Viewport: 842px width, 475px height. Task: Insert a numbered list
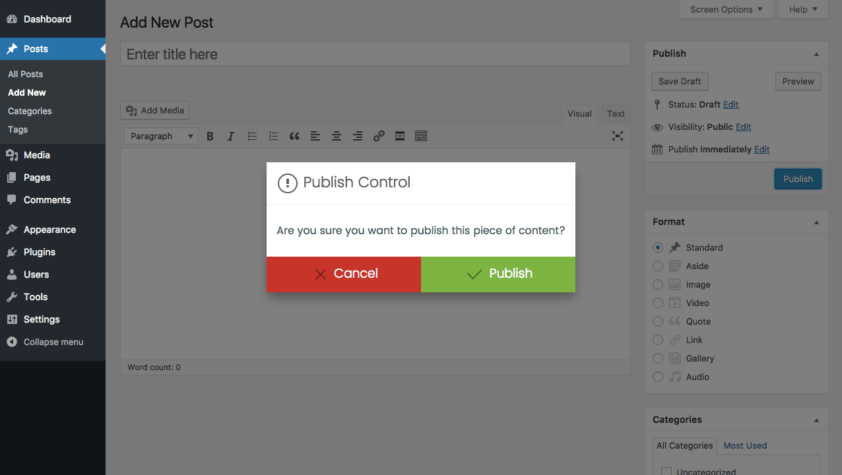[x=273, y=136]
